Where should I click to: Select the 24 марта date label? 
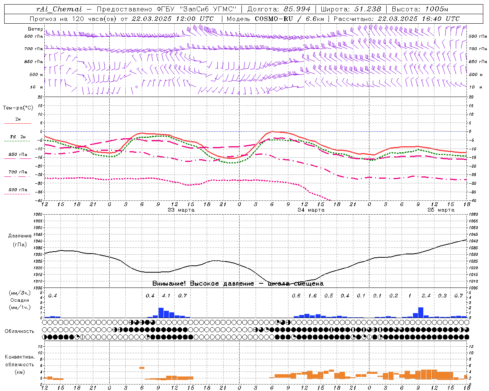(311, 210)
